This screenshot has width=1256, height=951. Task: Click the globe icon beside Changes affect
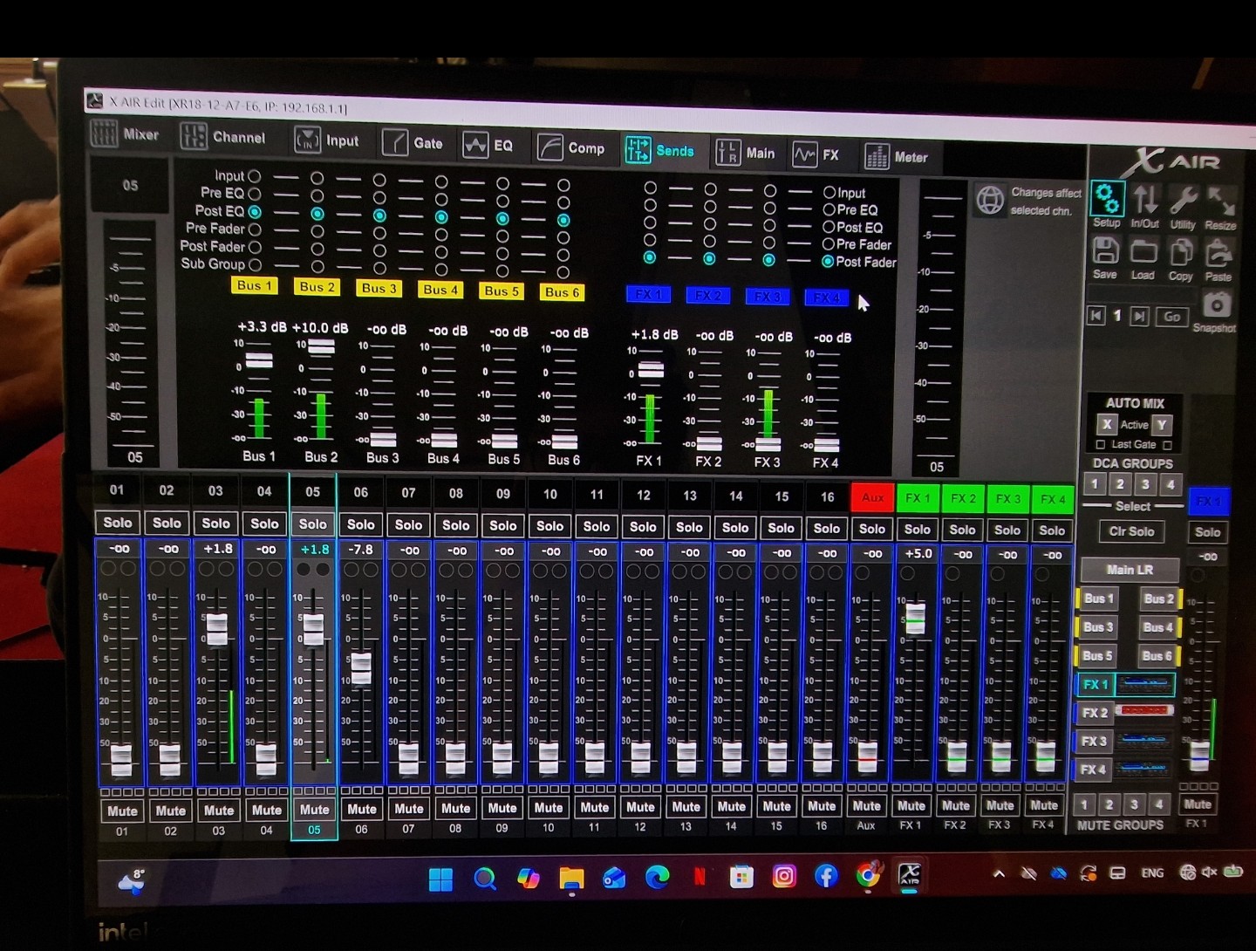[x=990, y=200]
